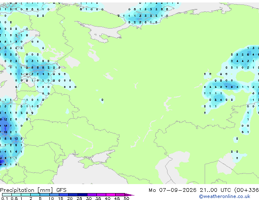Select the 10–15 mm legend swatch

pyautogui.click(x=54, y=195)
